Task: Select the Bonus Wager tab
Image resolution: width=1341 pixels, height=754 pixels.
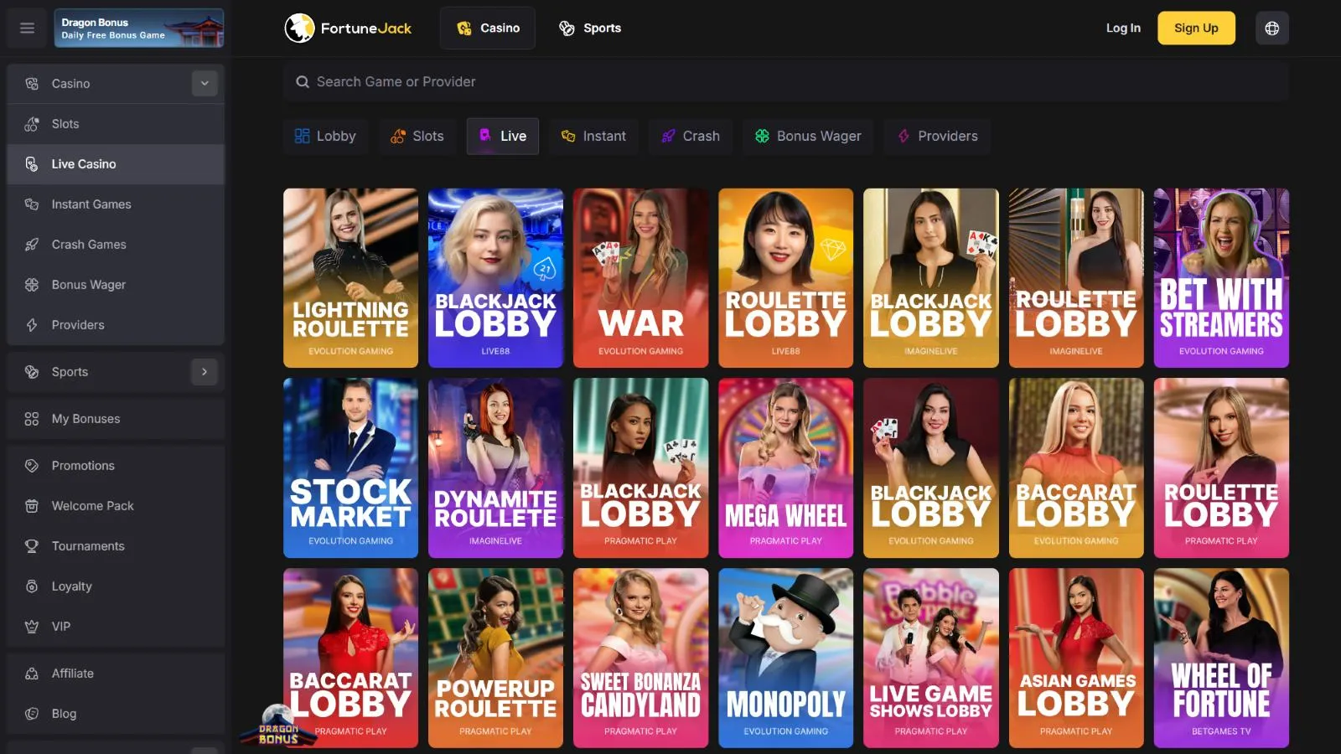Action: (x=808, y=136)
